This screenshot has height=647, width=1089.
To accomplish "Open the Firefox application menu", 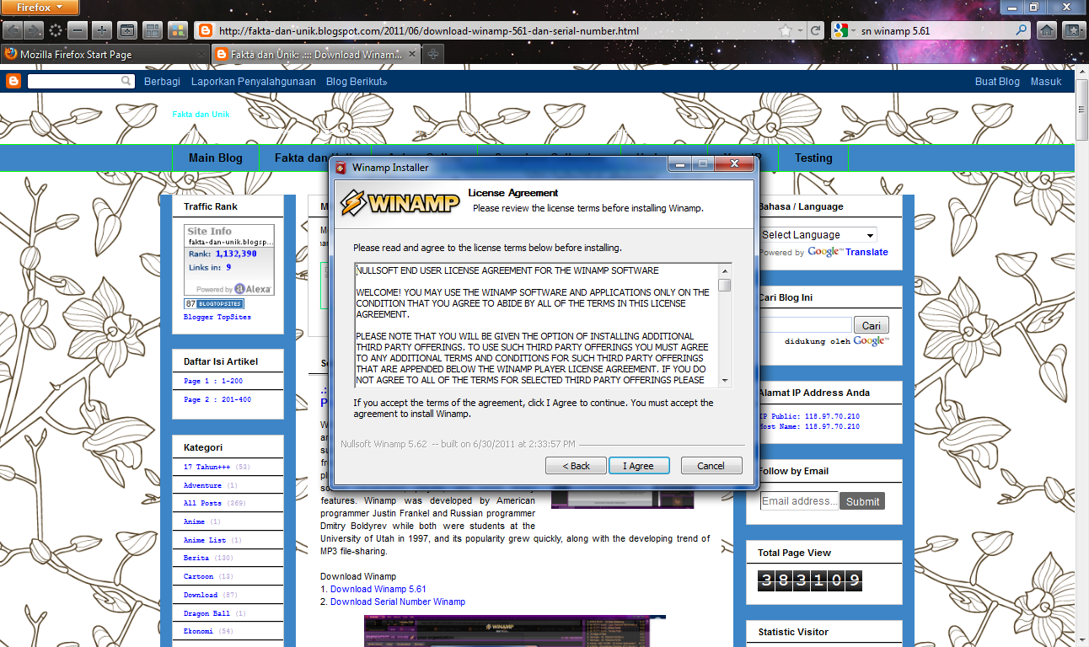I will click(x=40, y=8).
